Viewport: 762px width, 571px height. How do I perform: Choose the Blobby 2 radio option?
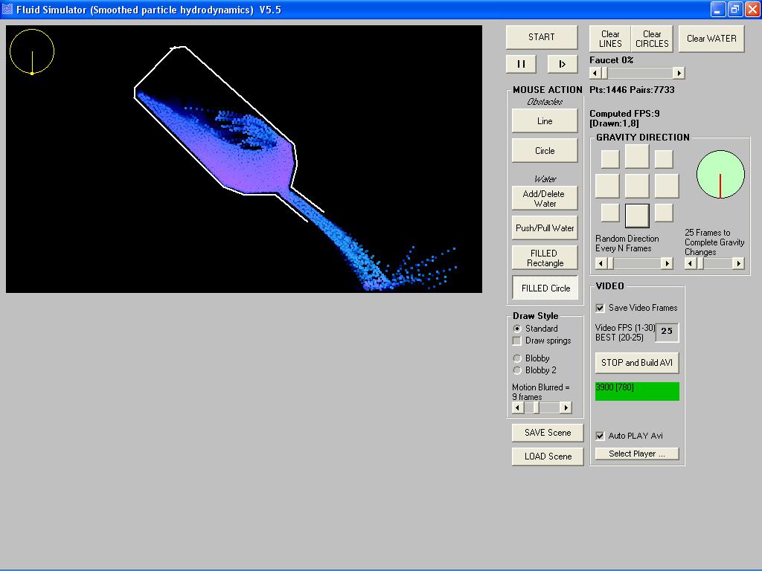coord(517,370)
